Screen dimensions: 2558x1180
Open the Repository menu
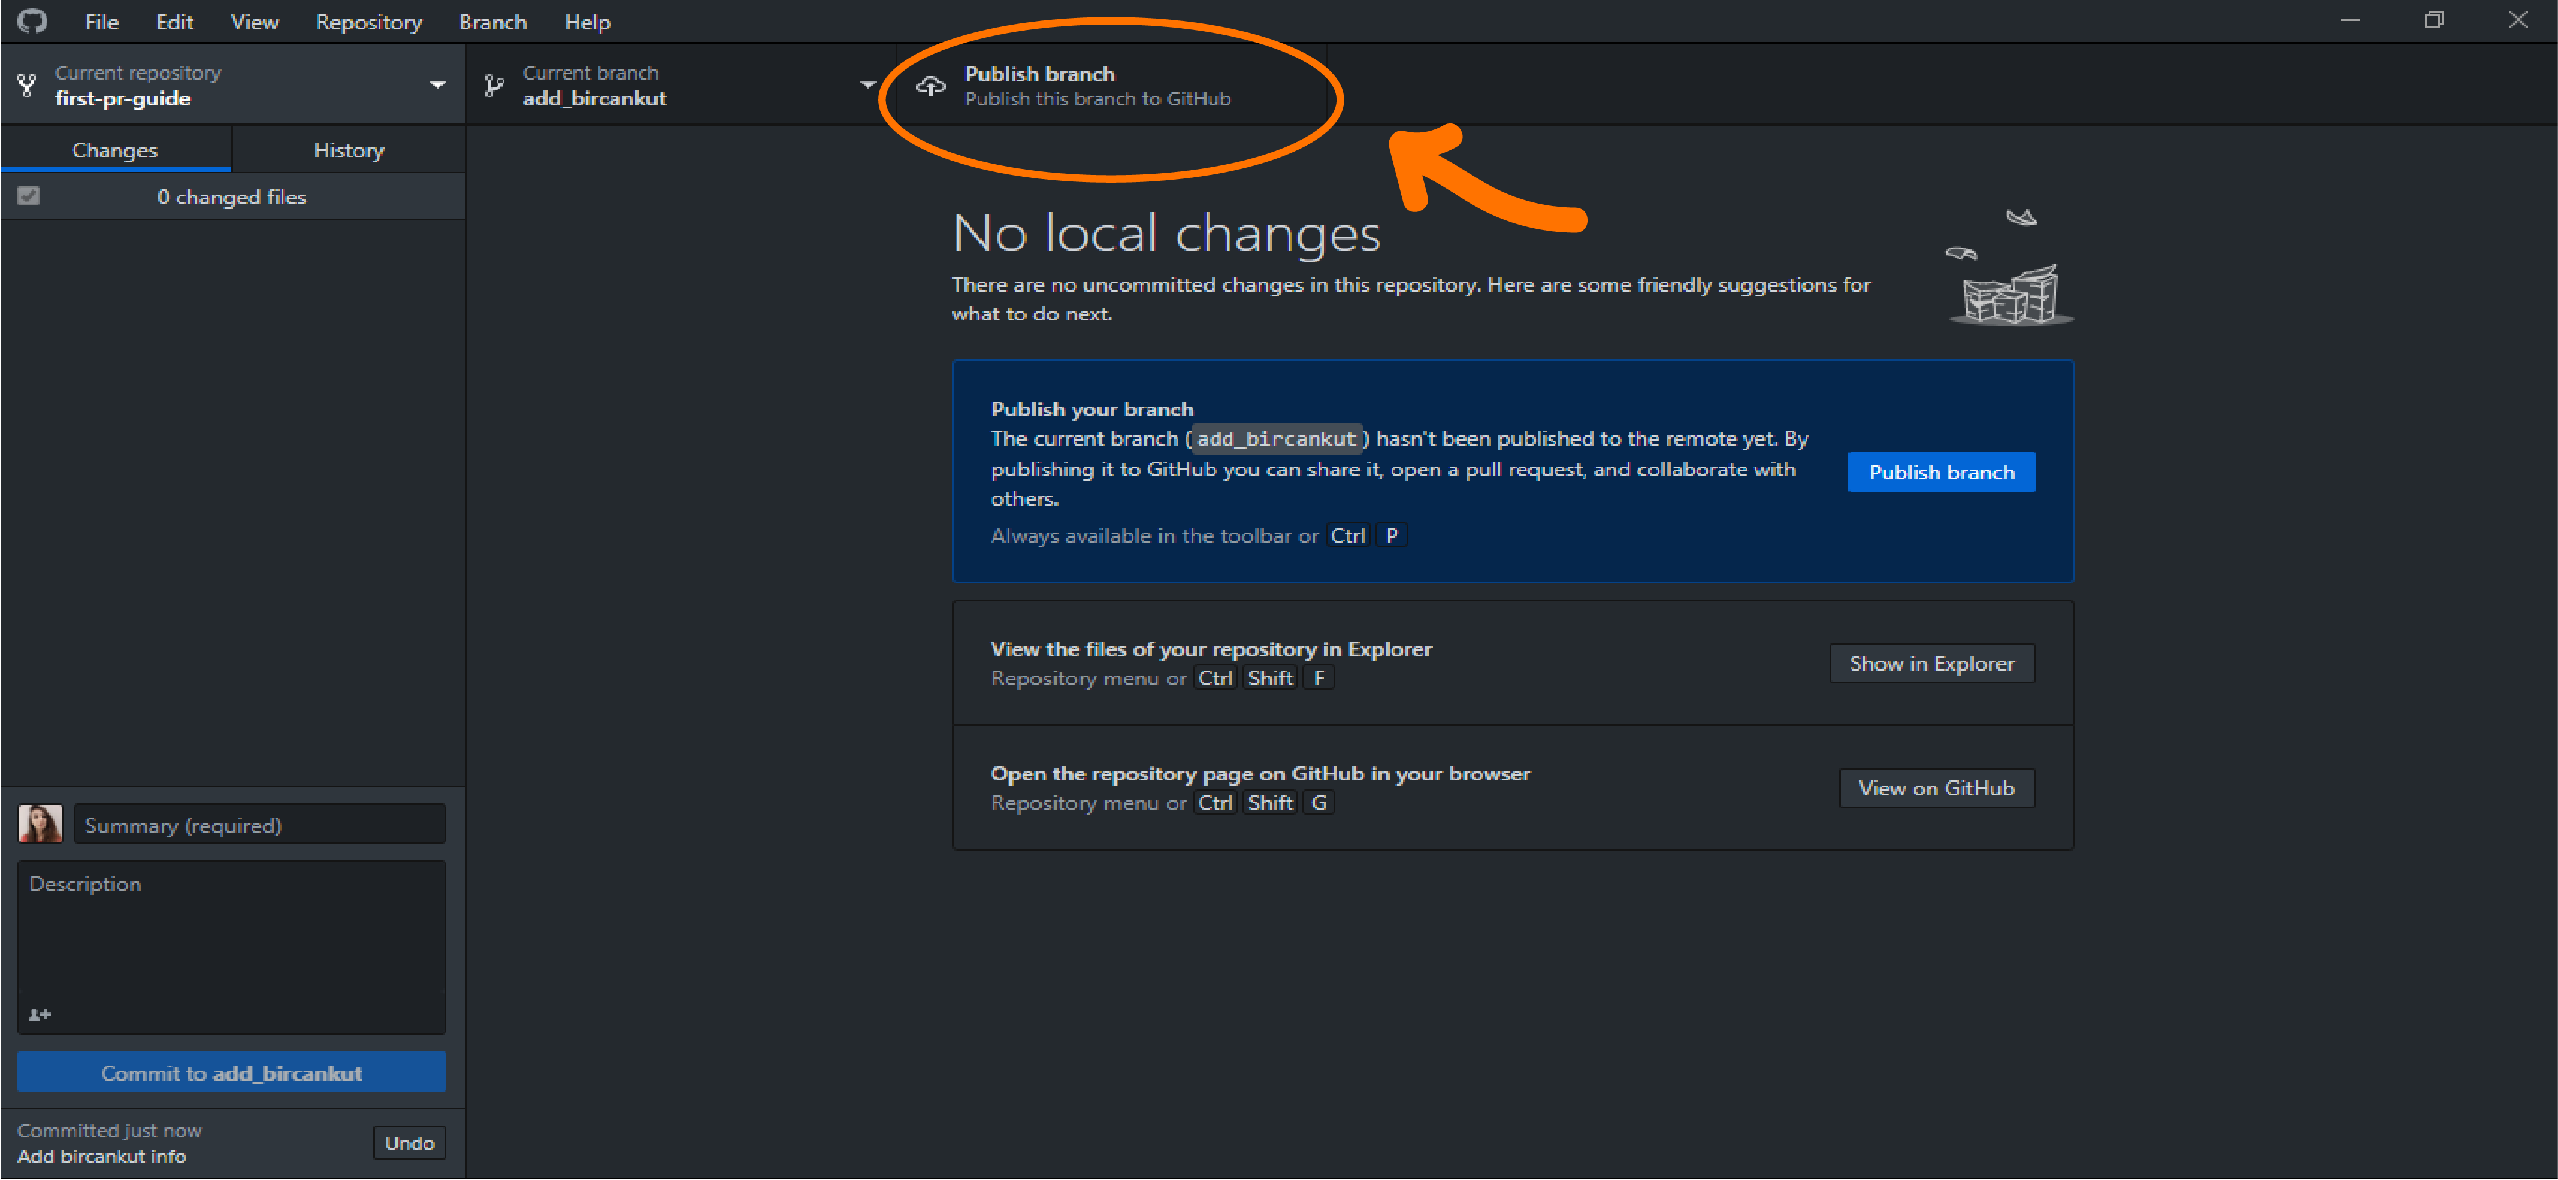368,22
